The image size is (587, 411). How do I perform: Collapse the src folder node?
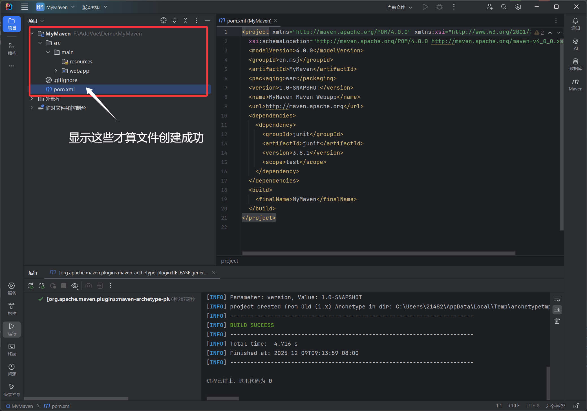pyautogui.click(x=40, y=43)
